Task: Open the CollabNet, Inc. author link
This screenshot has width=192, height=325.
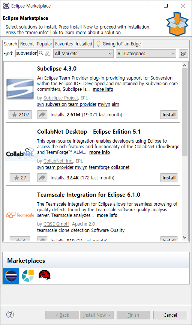Action: coord(58,161)
